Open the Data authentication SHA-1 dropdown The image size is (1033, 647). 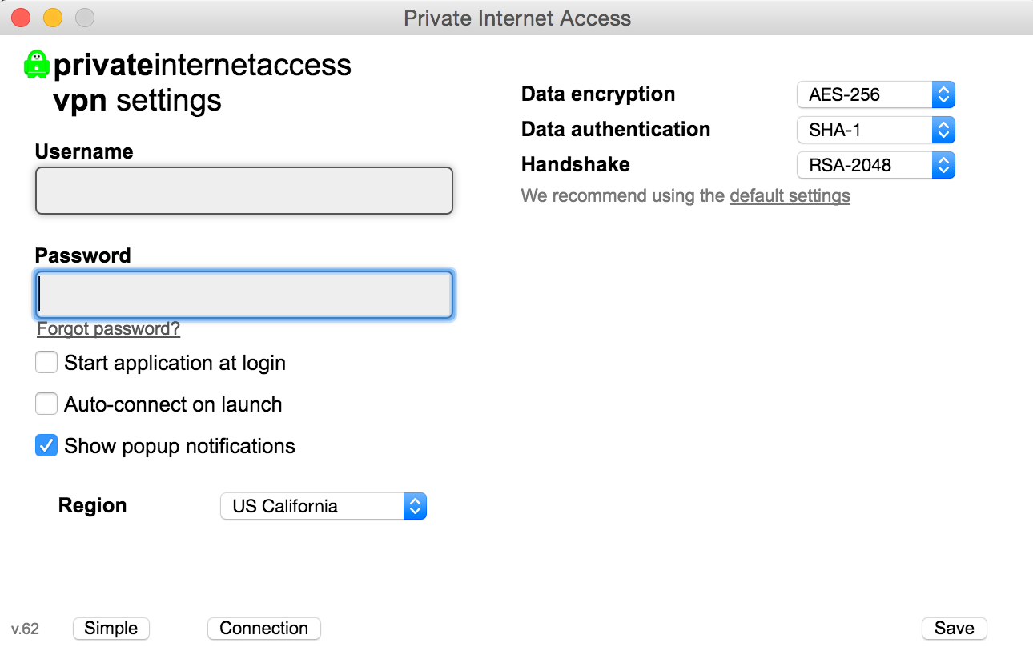876,130
